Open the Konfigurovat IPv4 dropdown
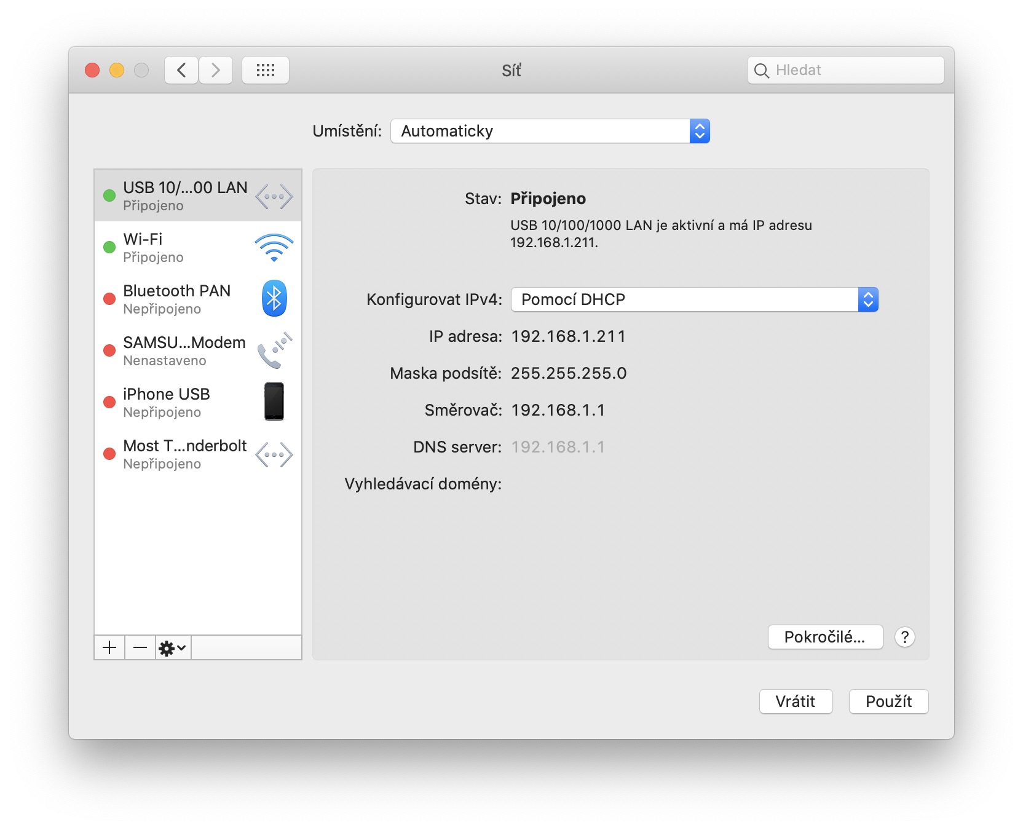This screenshot has width=1023, height=830. (695, 299)
